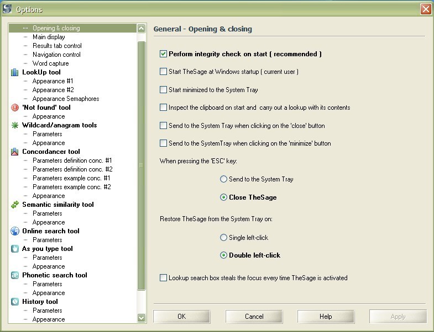Screen dimensions: 434x332
Task: Click TheSage logo in title bar
Action: tap(7, 9)
